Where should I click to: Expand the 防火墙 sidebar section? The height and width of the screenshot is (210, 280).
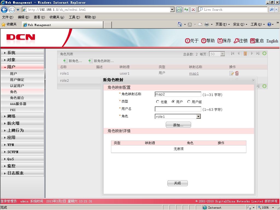(x=22, y=123)
